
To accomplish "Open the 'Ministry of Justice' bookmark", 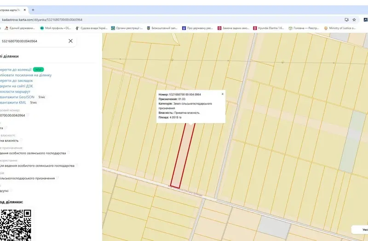I will (340, 28).
